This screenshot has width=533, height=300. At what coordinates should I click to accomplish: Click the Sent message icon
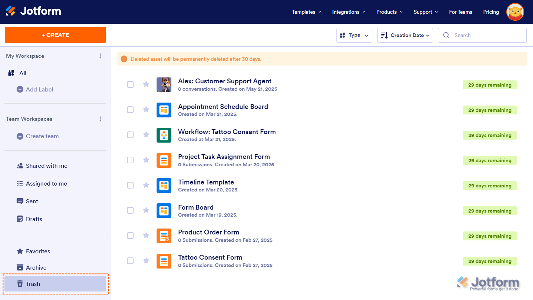20,201
